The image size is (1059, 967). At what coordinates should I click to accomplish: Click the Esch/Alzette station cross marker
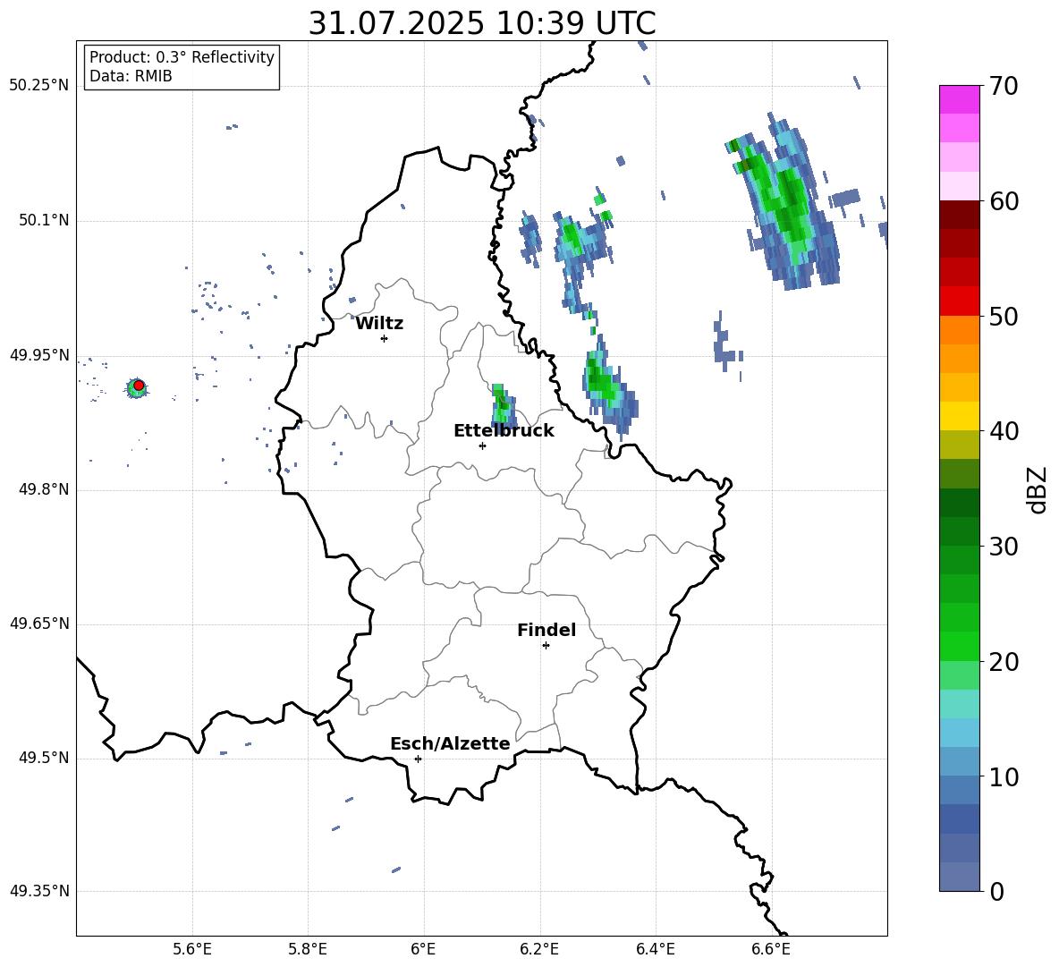(418, 759)
